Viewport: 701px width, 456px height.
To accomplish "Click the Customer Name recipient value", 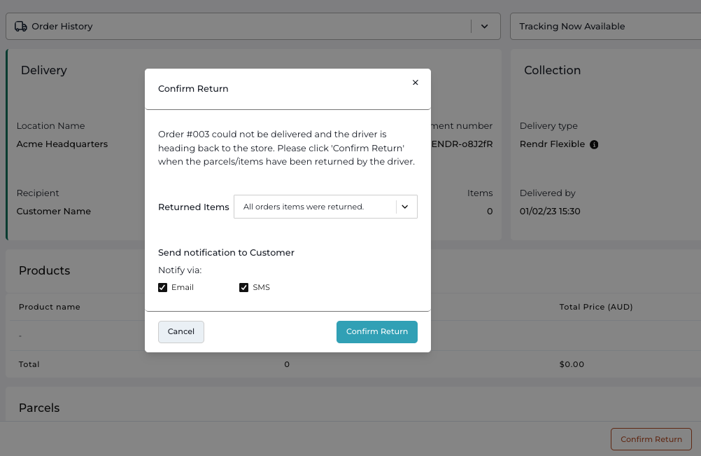I will point(54,212).
